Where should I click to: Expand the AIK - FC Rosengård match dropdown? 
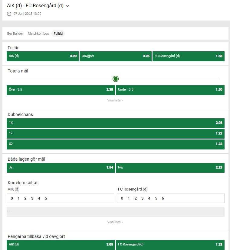[x=67, y=6]
